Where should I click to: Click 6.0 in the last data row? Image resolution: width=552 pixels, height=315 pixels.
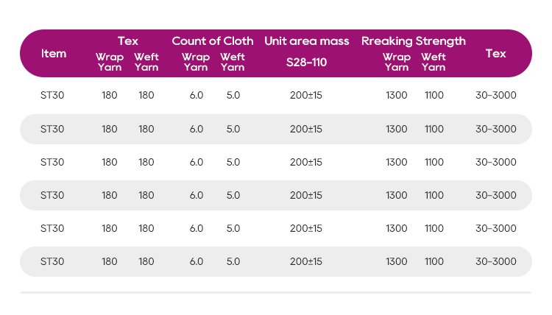(x=197, y=261)
